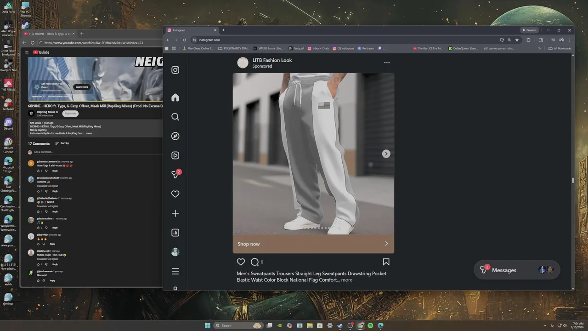Open the Dashboard chart icon in sidebar
This screenshot has height=331, width=588.
[x=175, y=233]
